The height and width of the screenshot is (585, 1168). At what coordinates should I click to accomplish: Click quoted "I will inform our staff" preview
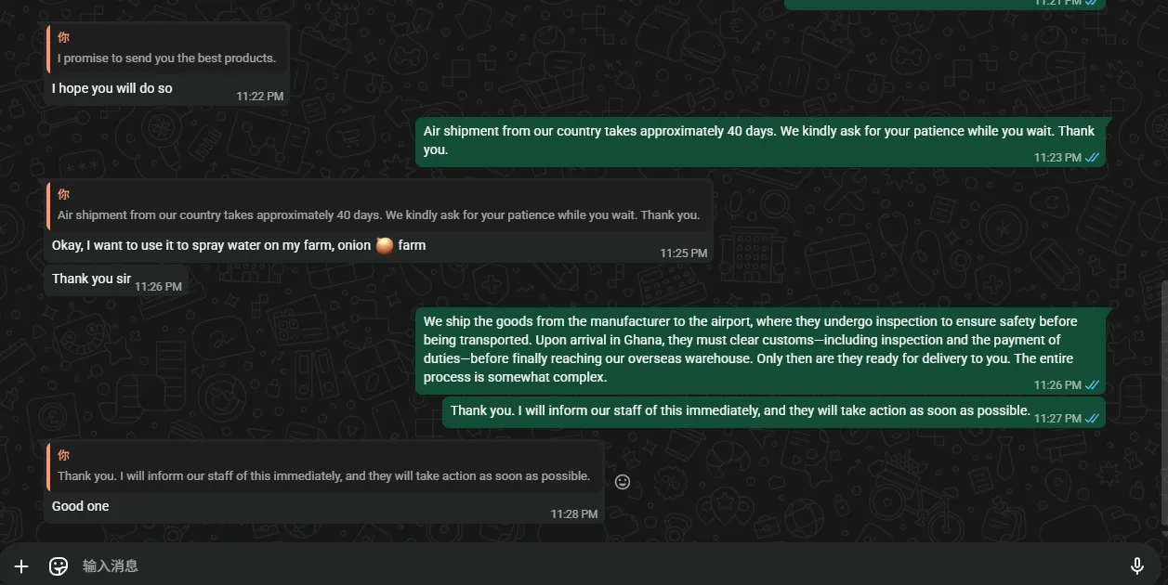point(323,467)
